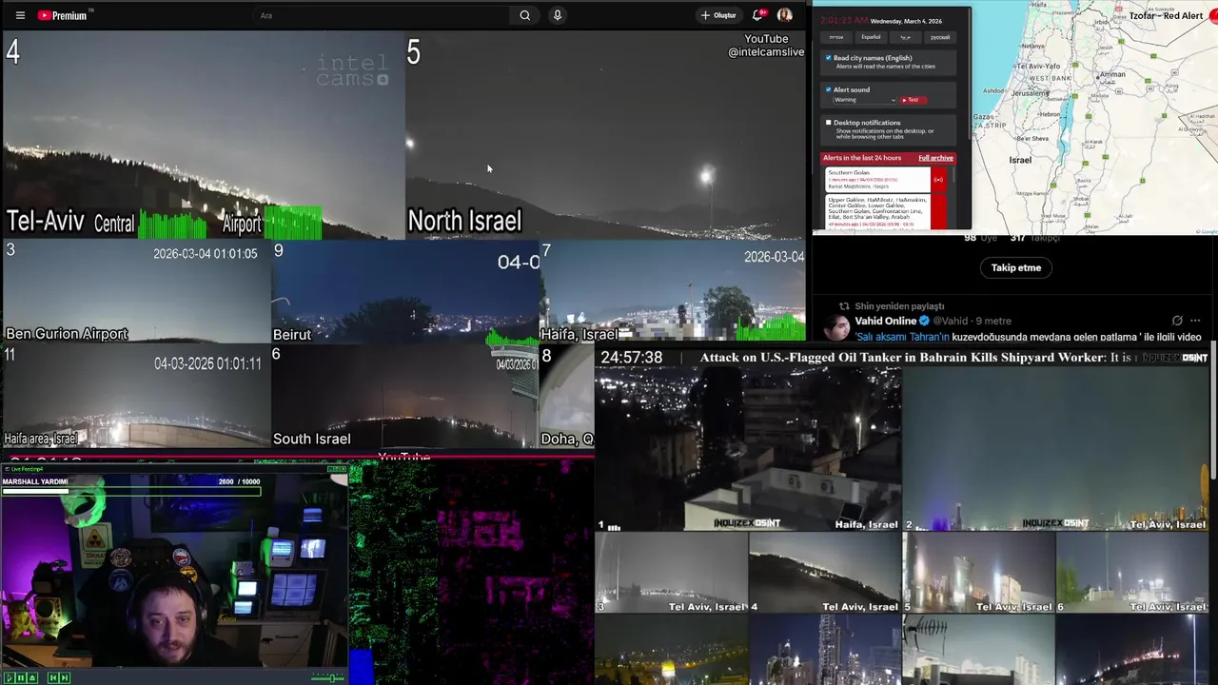Screen dimensions: 1218x685
Task: Click the Live Feed window title icon
Action: [7, 469]
